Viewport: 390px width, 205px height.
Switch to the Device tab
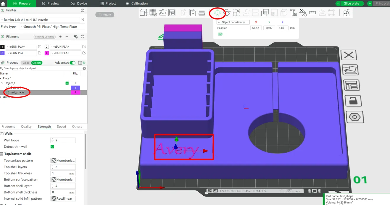(79, 4)
